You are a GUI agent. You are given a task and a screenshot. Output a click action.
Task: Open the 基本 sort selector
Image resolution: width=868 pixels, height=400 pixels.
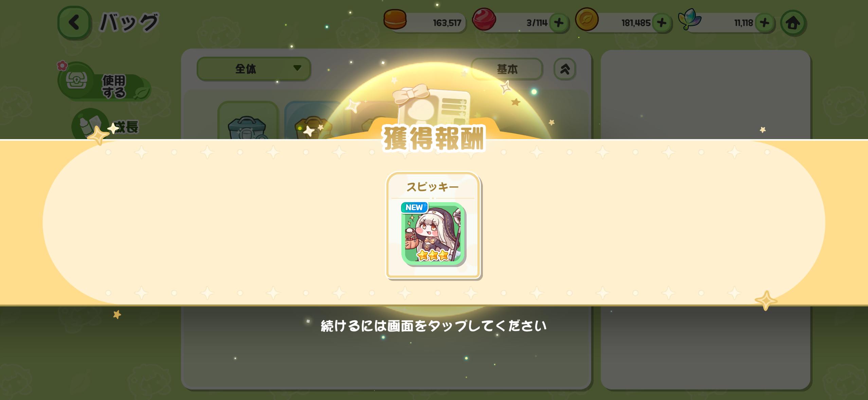(507, 69)
